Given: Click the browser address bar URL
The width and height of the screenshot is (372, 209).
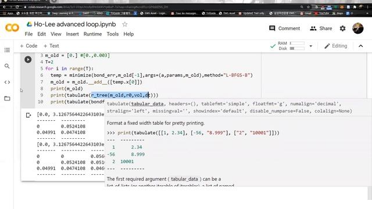Looking at the screenshot, I should tap(98, 7).
